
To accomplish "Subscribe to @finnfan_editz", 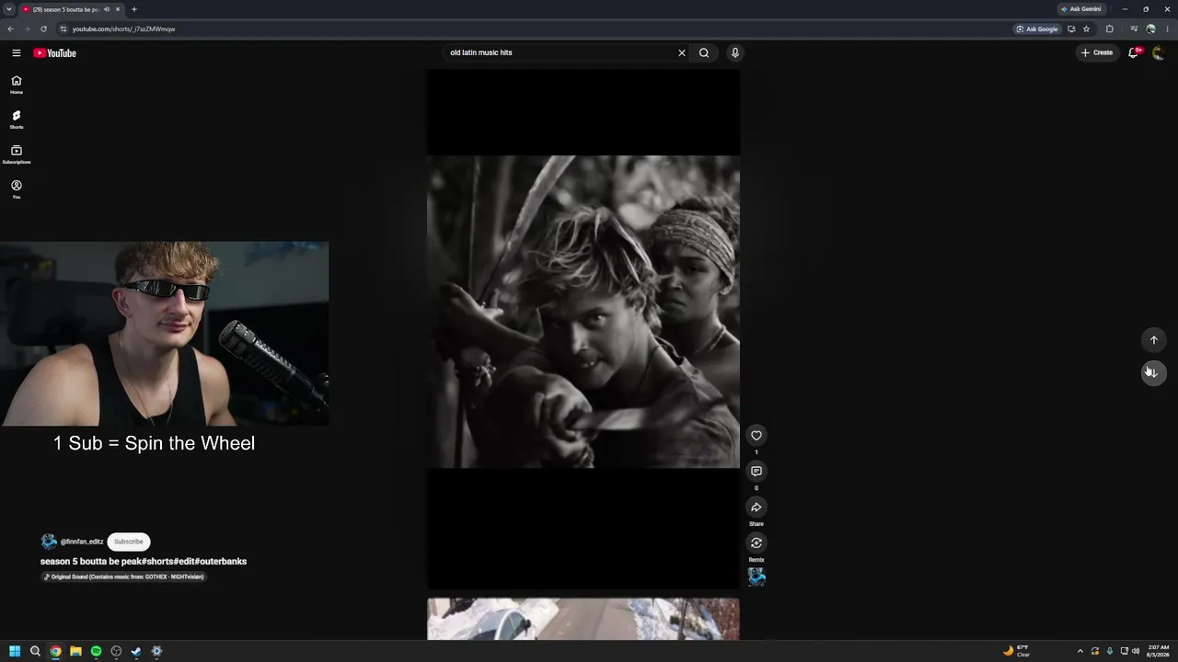I will point(129,542).
